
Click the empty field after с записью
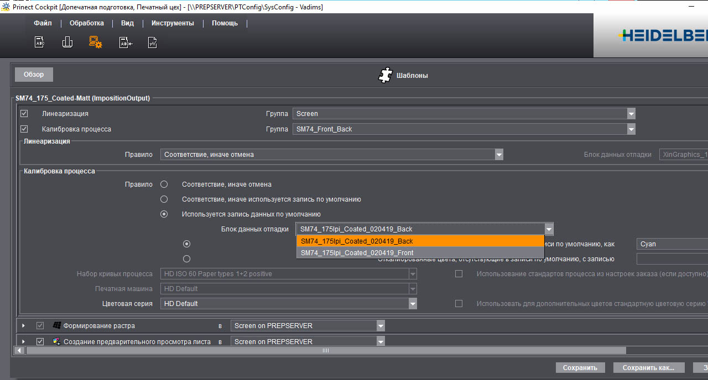tap(672, 258)
